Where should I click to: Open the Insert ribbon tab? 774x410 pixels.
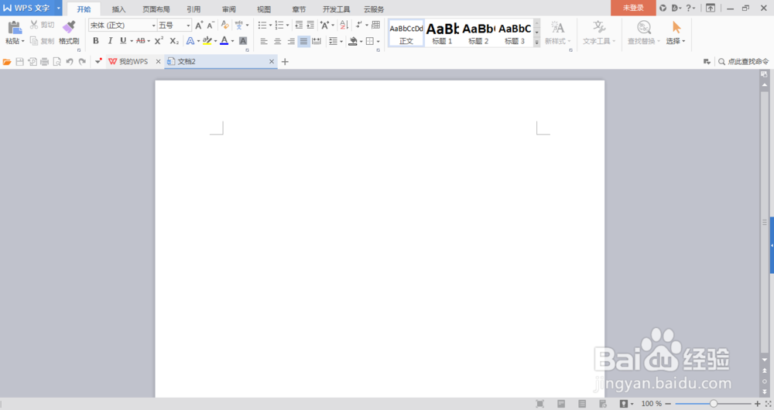click(x=119, y=9)
